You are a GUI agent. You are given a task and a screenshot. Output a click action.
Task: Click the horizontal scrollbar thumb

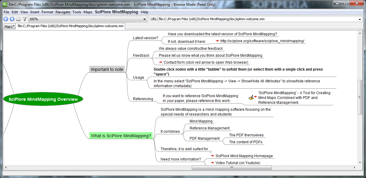point(232,167)
